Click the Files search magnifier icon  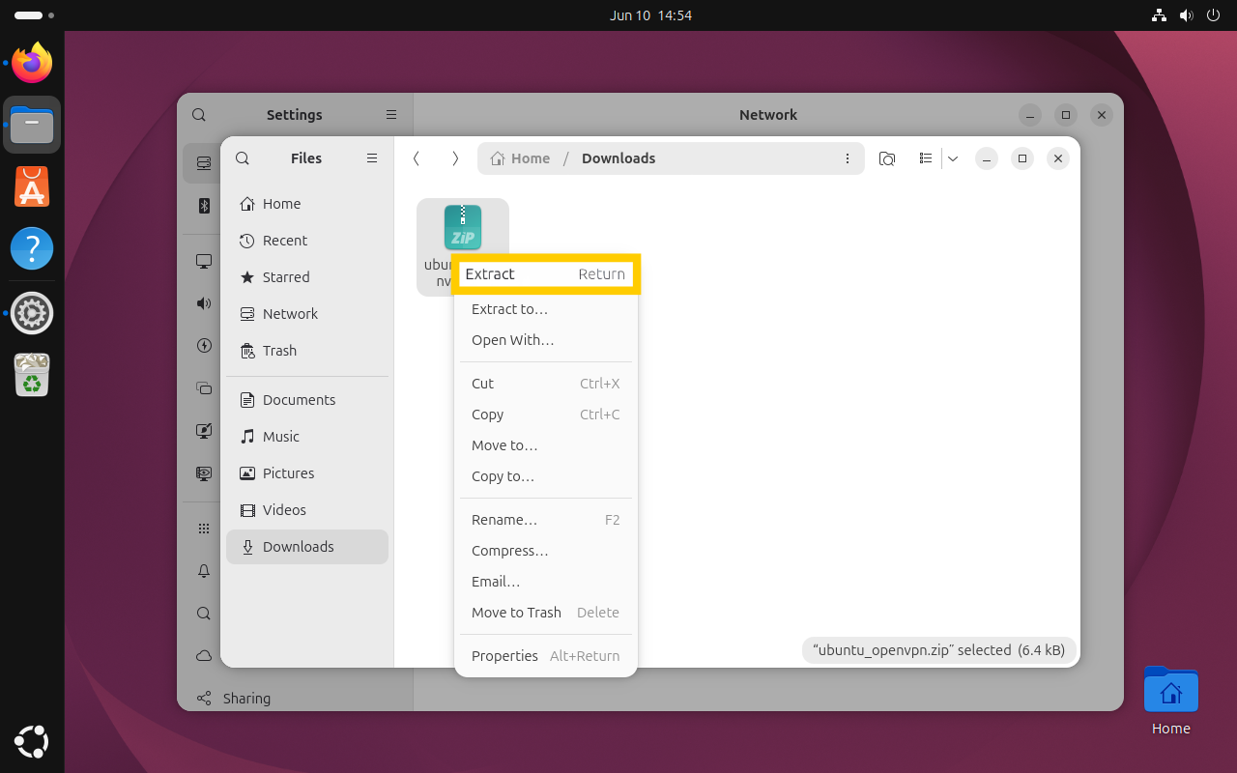[x=243, y=158]
